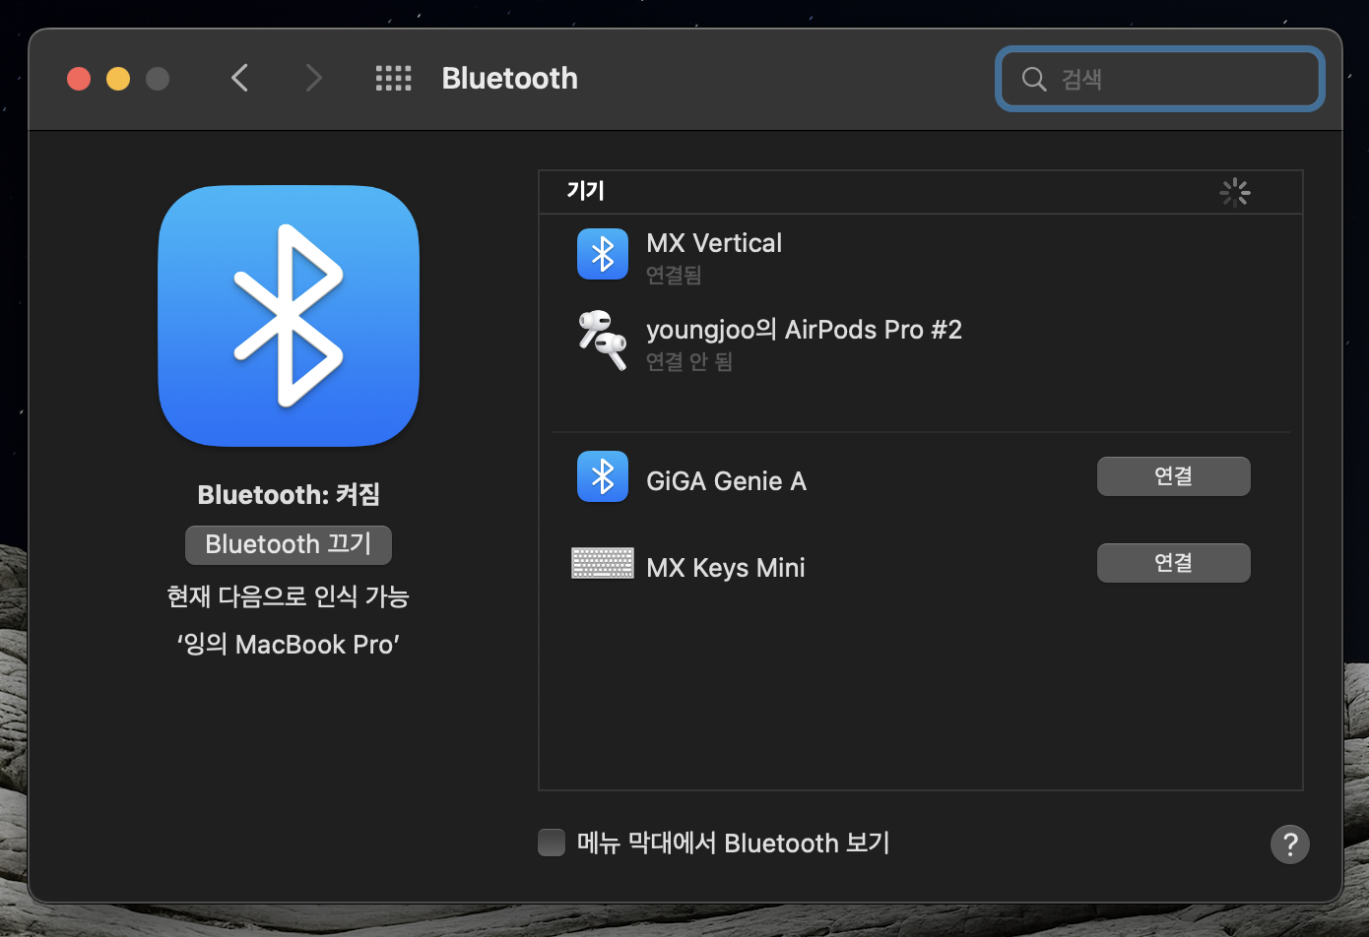Click the Bluetooth: 켜짐 status label
1369x937 pixels.
click(x=289, y=494)
